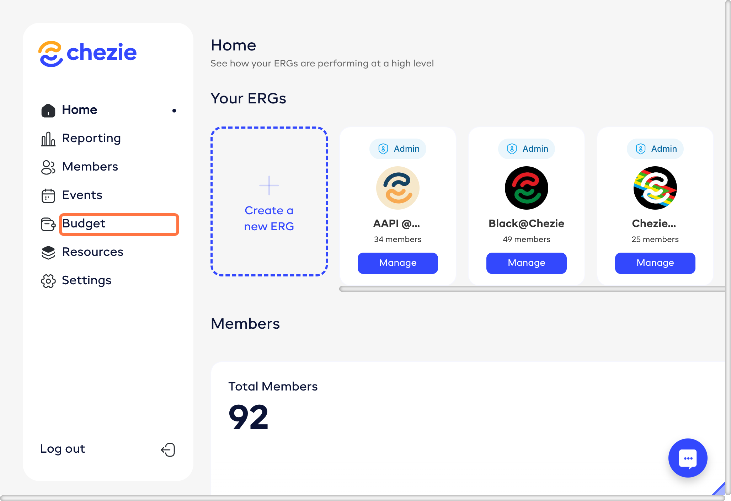Image resolution: width=731 pixels, height=501 pixels.
Task: Manage the Black@Chezie ERG
Action: coord(526,263)
